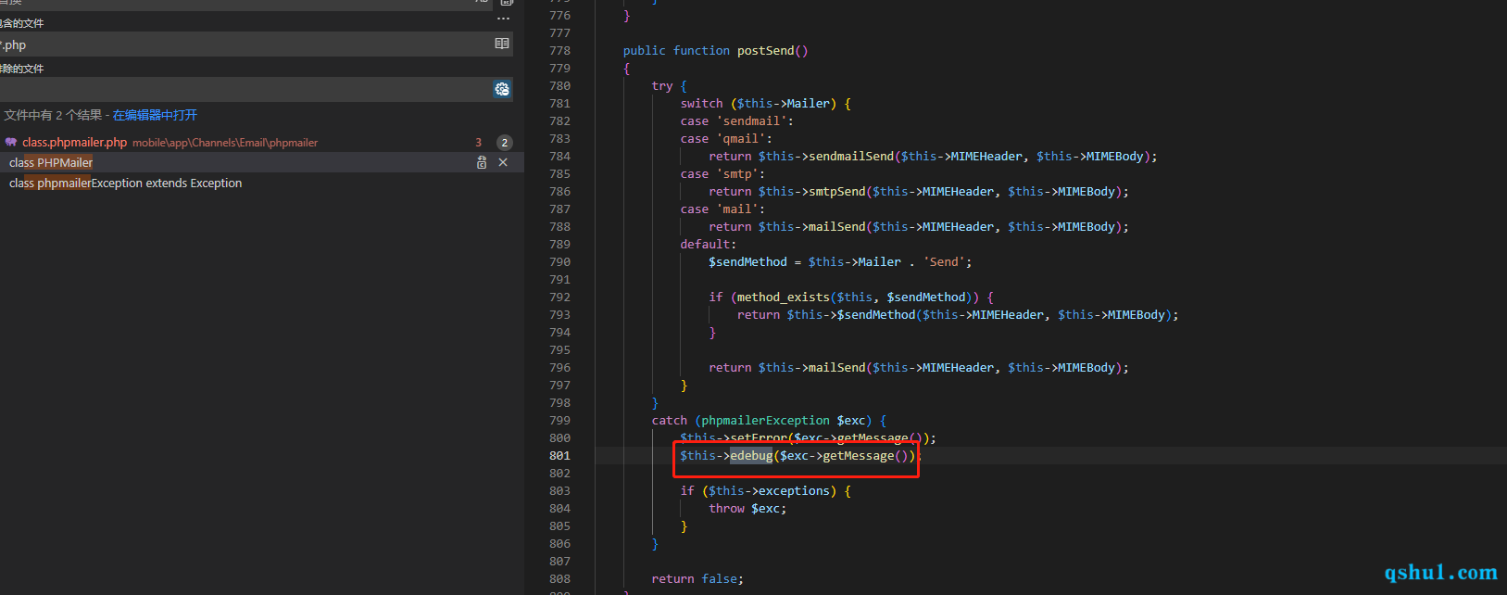
Task: Click 'catch (phpmailerException $exc) {' line
Action: coord(770,420)
